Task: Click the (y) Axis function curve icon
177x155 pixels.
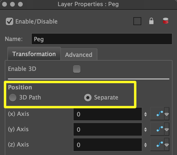Action: (x=158, y=129)
